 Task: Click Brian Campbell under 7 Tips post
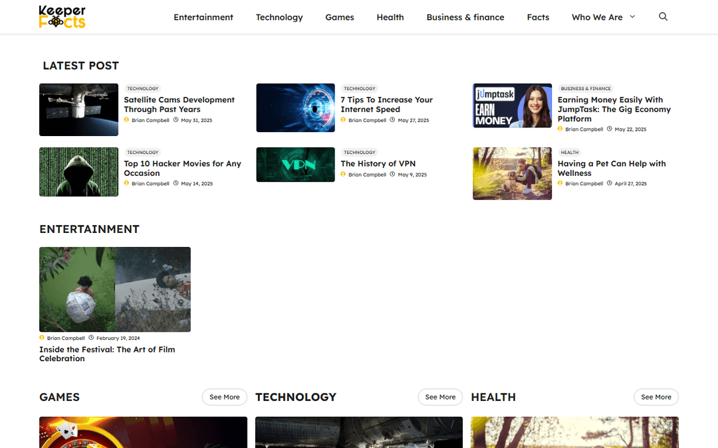367,120
